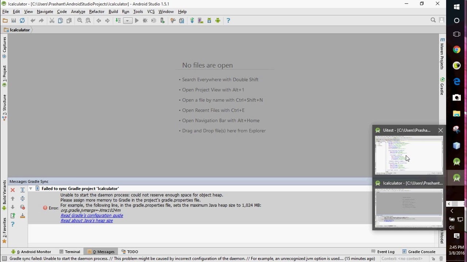Open the Gradle side panel

click(442, 86)
